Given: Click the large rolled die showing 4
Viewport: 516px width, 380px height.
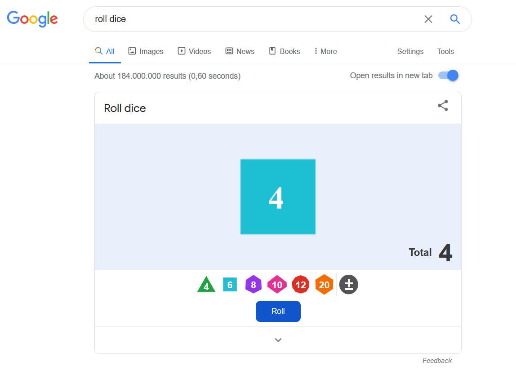Looking at the screenshot, I should (x=278, y=197).
